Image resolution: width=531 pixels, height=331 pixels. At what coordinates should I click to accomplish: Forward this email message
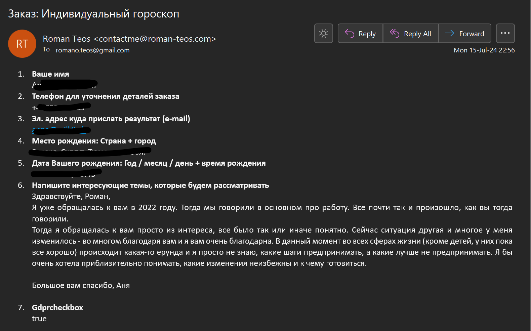[464, 34]
